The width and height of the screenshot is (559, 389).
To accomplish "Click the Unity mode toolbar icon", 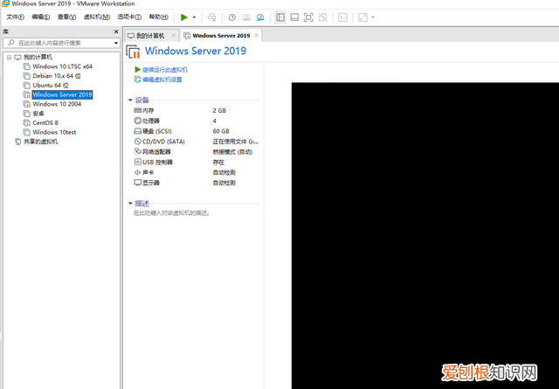I will click(322, 17).
